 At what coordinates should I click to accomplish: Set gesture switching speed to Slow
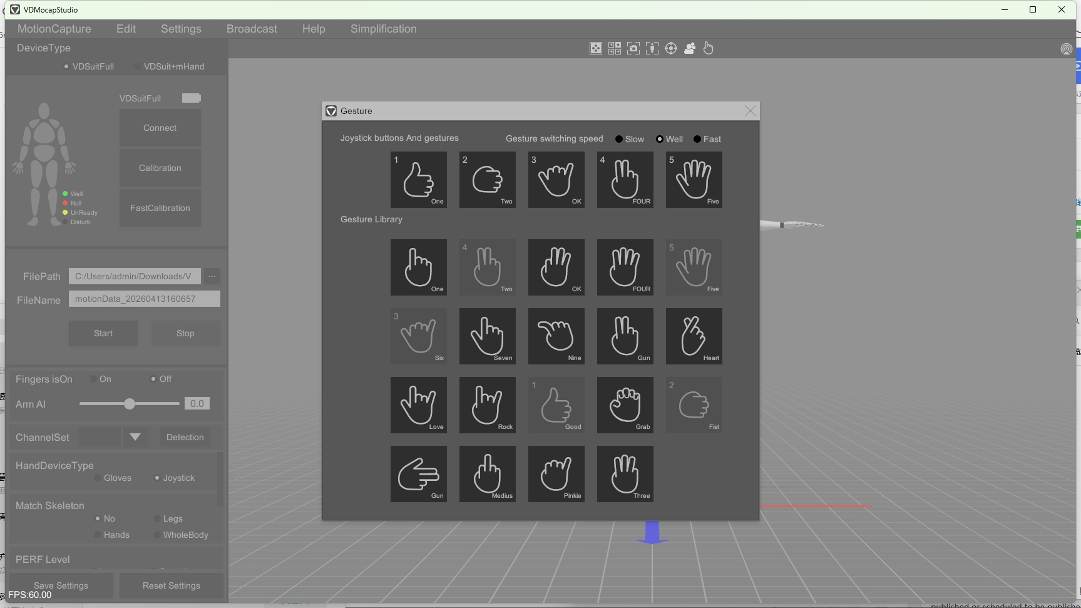(x=619, y=139)
